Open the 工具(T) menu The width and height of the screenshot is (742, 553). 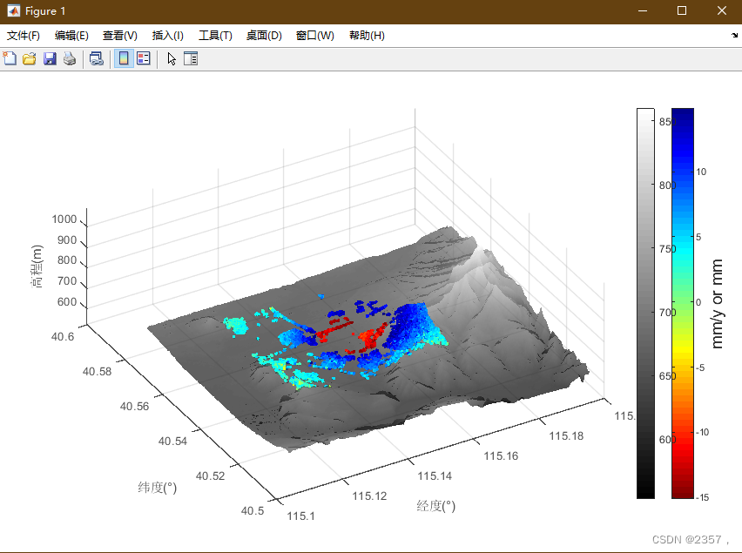[214, 35]
